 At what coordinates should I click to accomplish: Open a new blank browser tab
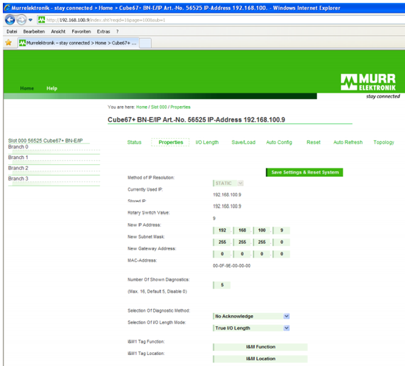pos(145,43)
